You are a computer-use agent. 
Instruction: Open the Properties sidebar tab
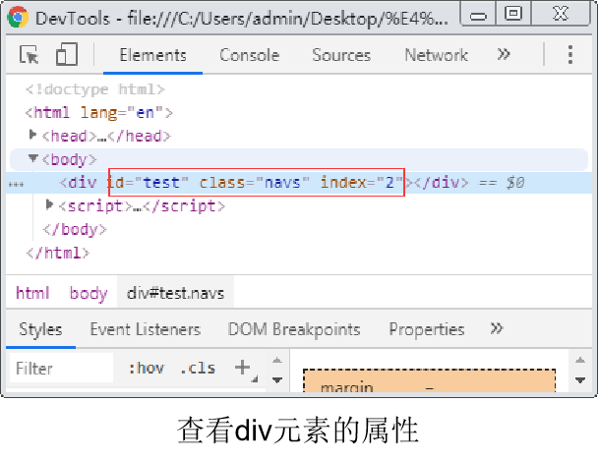pos(427,329)
